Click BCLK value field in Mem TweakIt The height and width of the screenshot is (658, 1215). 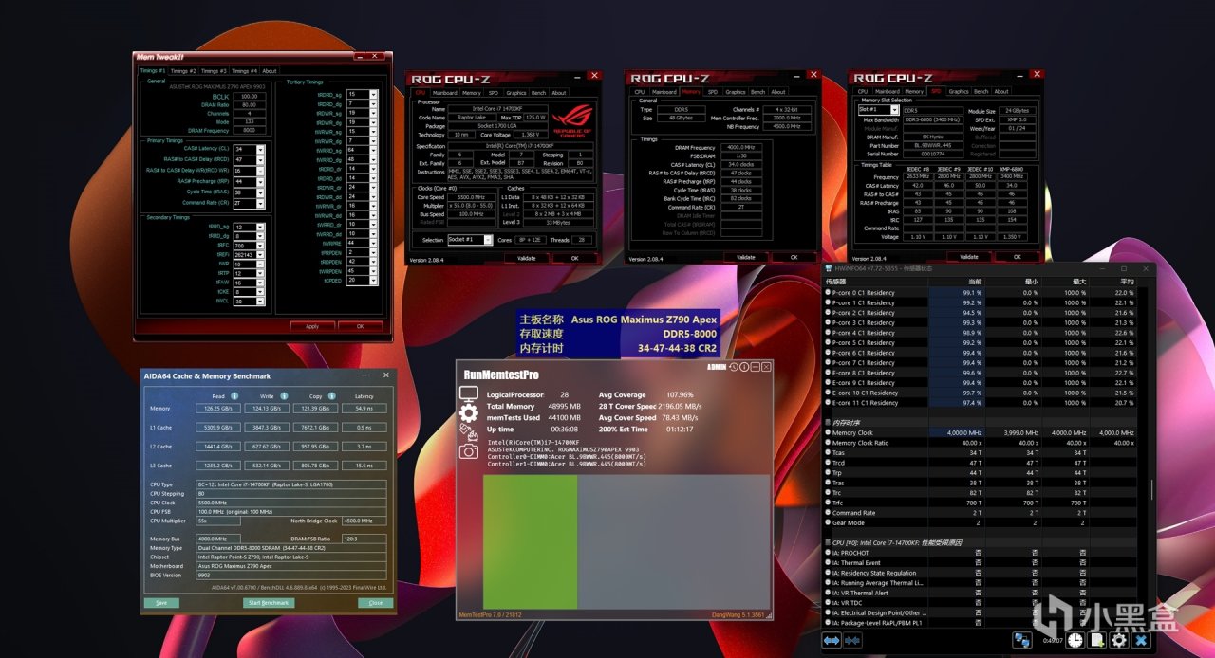250,96
